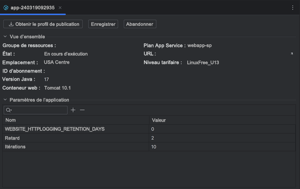Open the search options magnifier icon

8,110
